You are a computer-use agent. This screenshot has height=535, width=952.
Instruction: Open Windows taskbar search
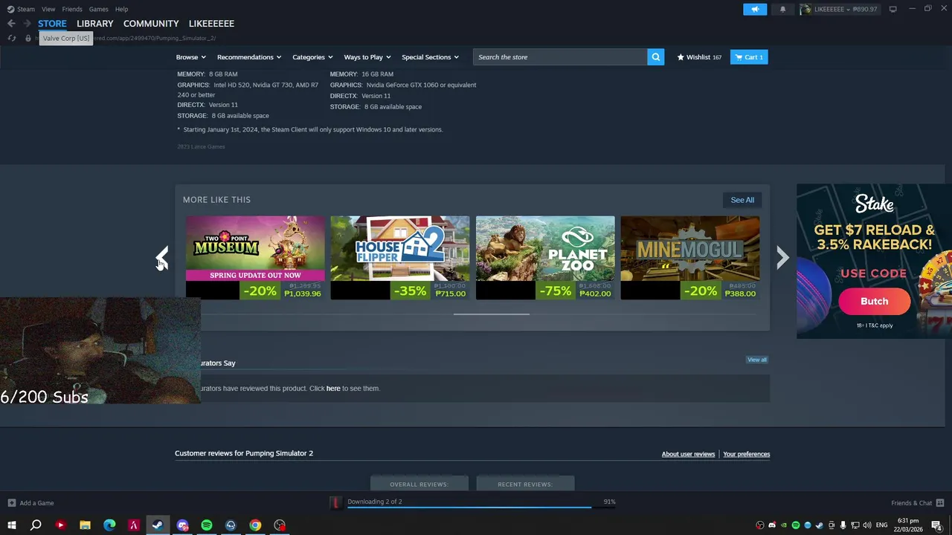click(x=36, y=525)
